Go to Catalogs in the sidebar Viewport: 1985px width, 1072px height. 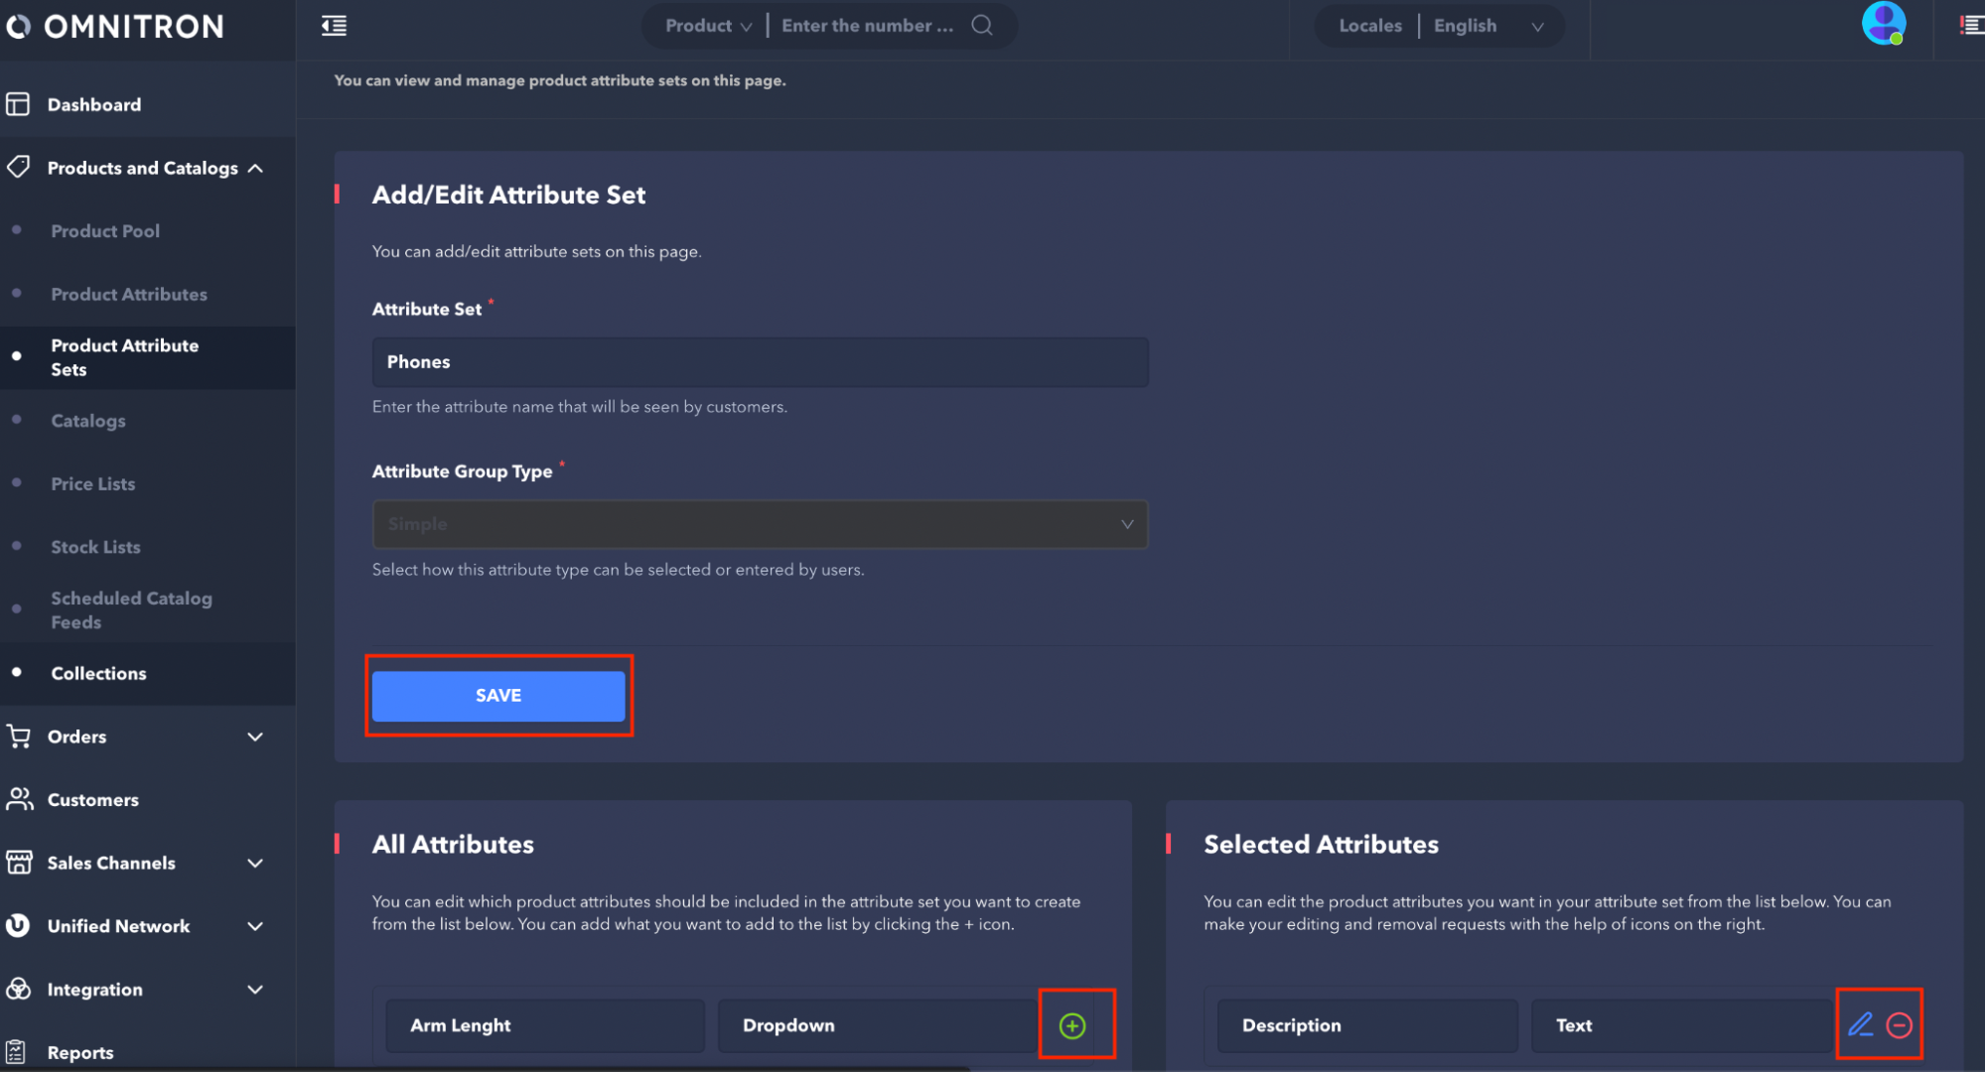(88, 421)
